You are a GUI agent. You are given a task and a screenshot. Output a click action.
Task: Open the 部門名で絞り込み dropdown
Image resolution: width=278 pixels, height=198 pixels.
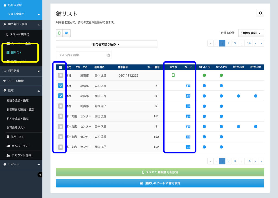click(x=106, y=44)
